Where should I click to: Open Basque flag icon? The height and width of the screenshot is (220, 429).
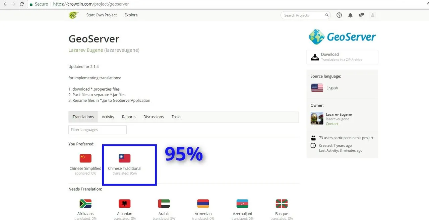282,204
